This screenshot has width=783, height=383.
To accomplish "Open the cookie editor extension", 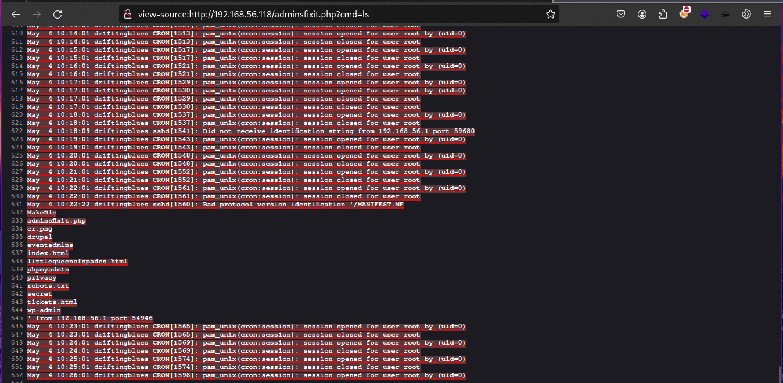I will 746,14.
